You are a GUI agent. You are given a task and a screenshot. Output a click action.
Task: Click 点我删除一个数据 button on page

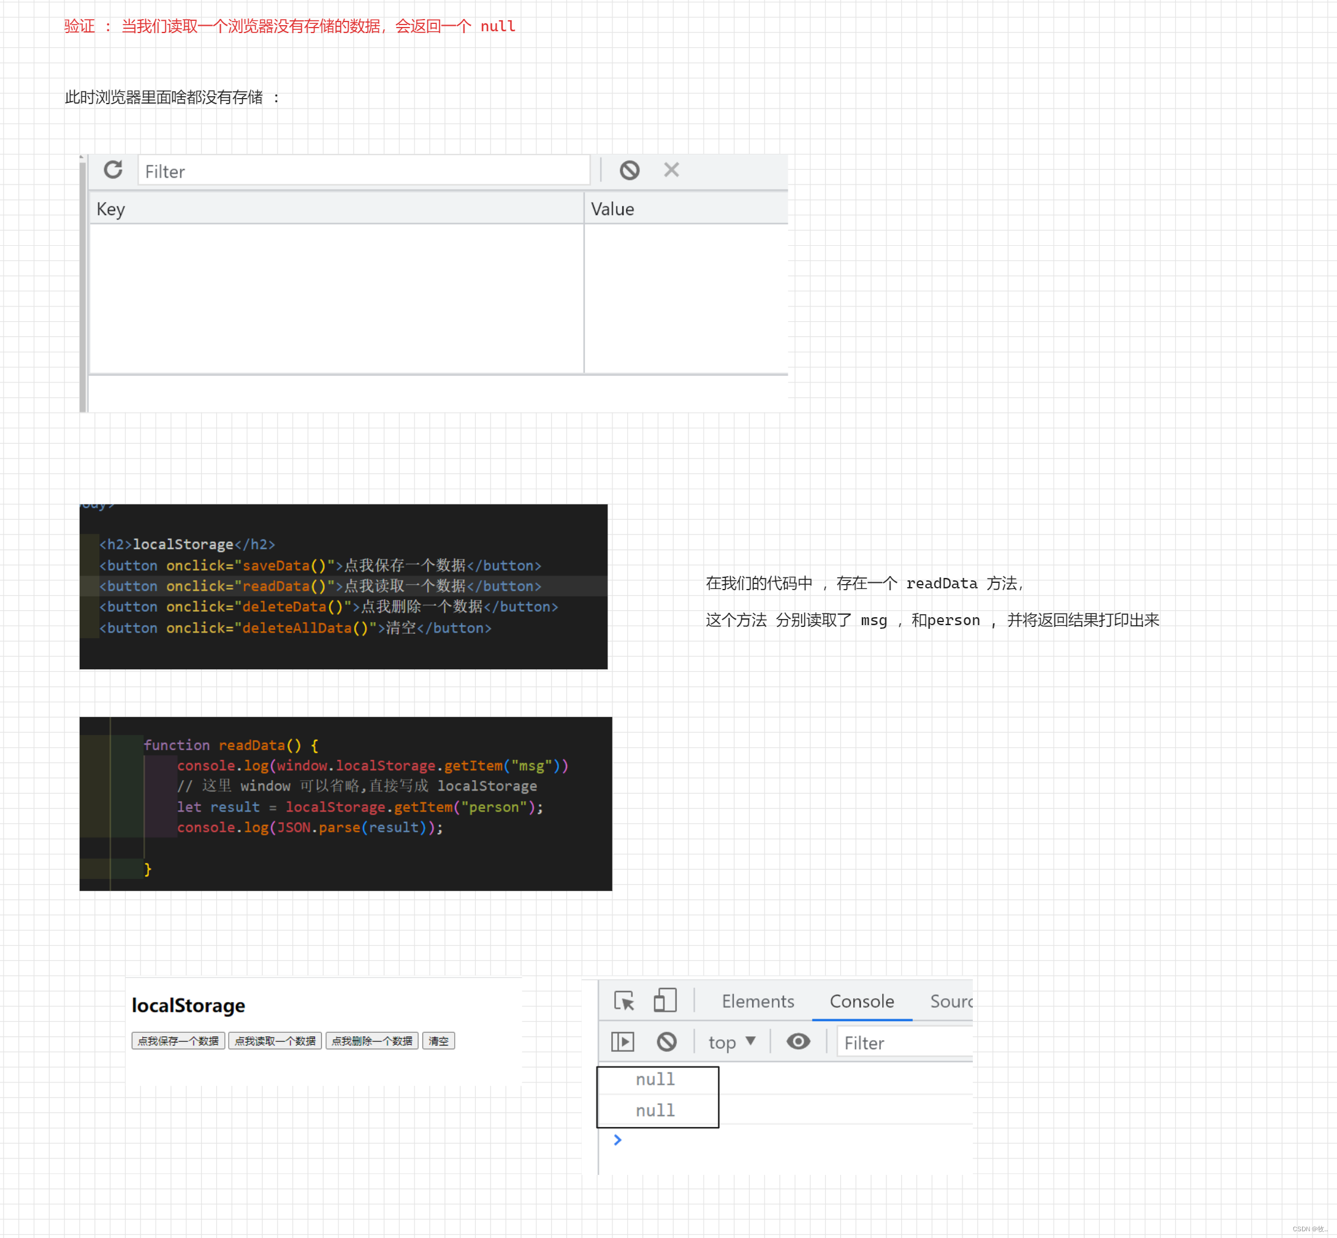(369, 1041)
